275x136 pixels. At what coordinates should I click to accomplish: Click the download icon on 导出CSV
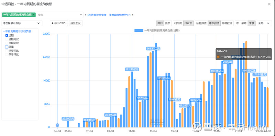pyautogui.click(x=53, y=23)
